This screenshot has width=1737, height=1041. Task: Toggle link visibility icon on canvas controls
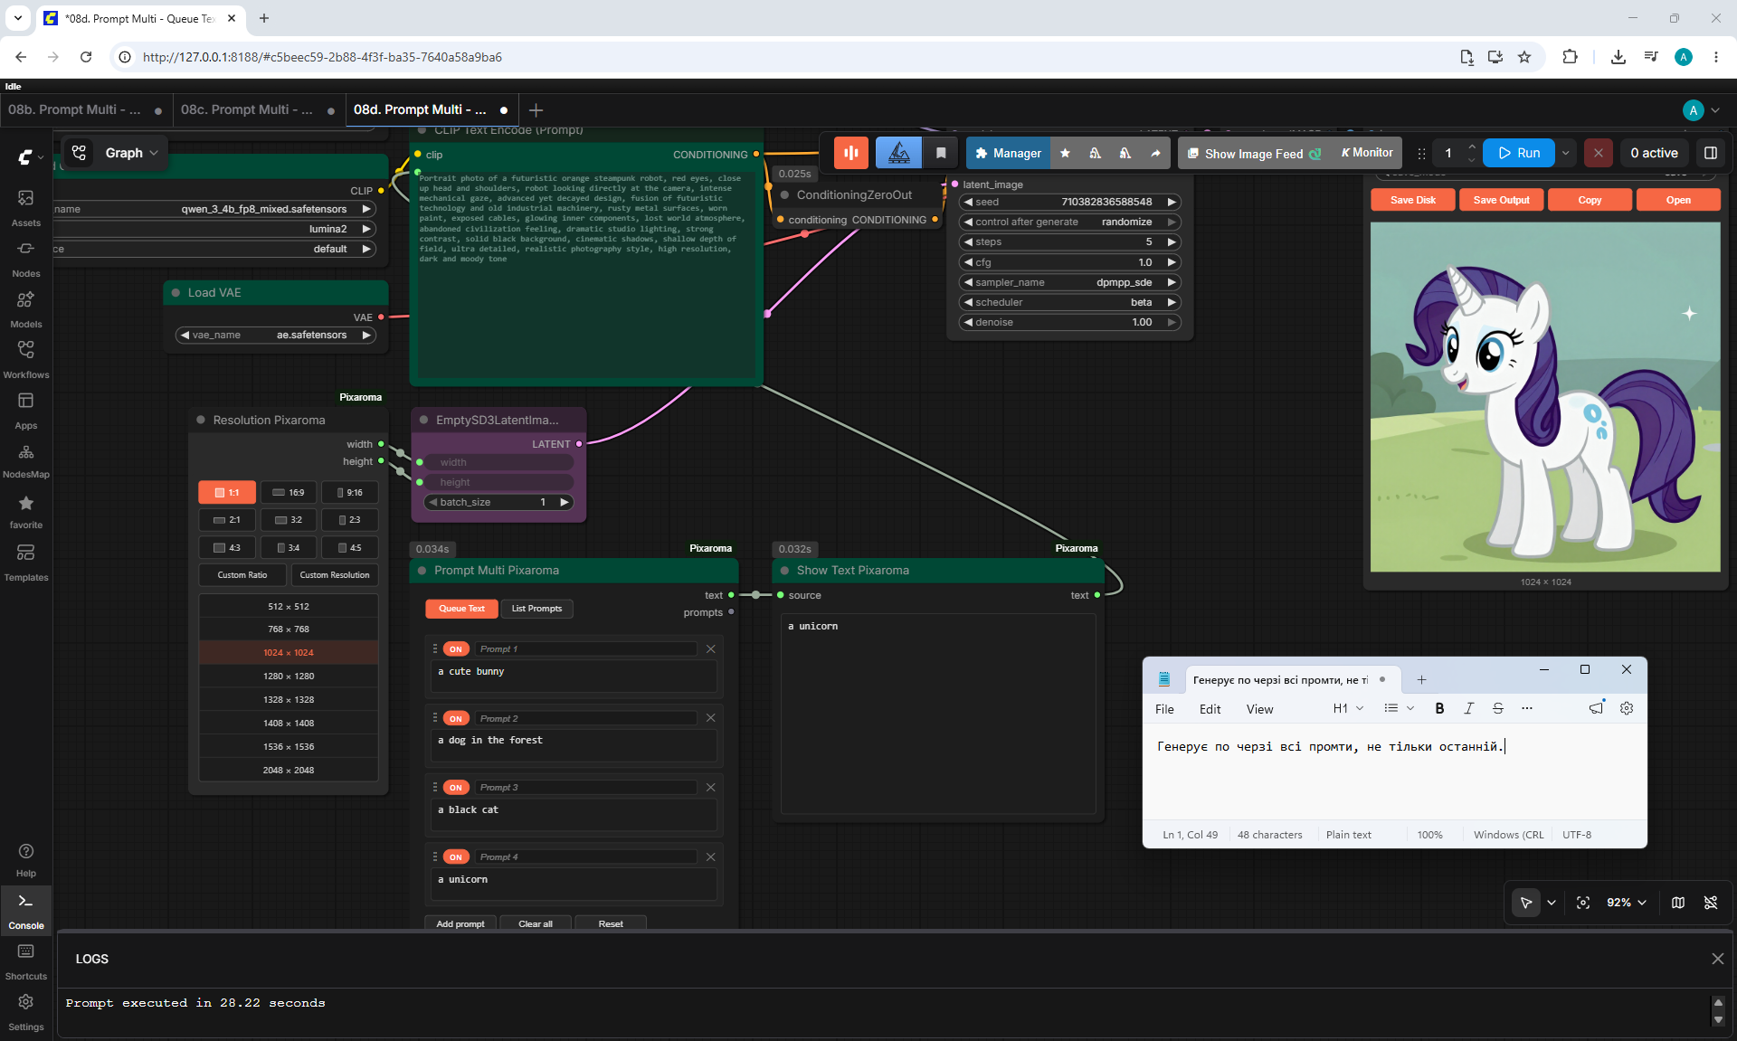coord(1711,903)
